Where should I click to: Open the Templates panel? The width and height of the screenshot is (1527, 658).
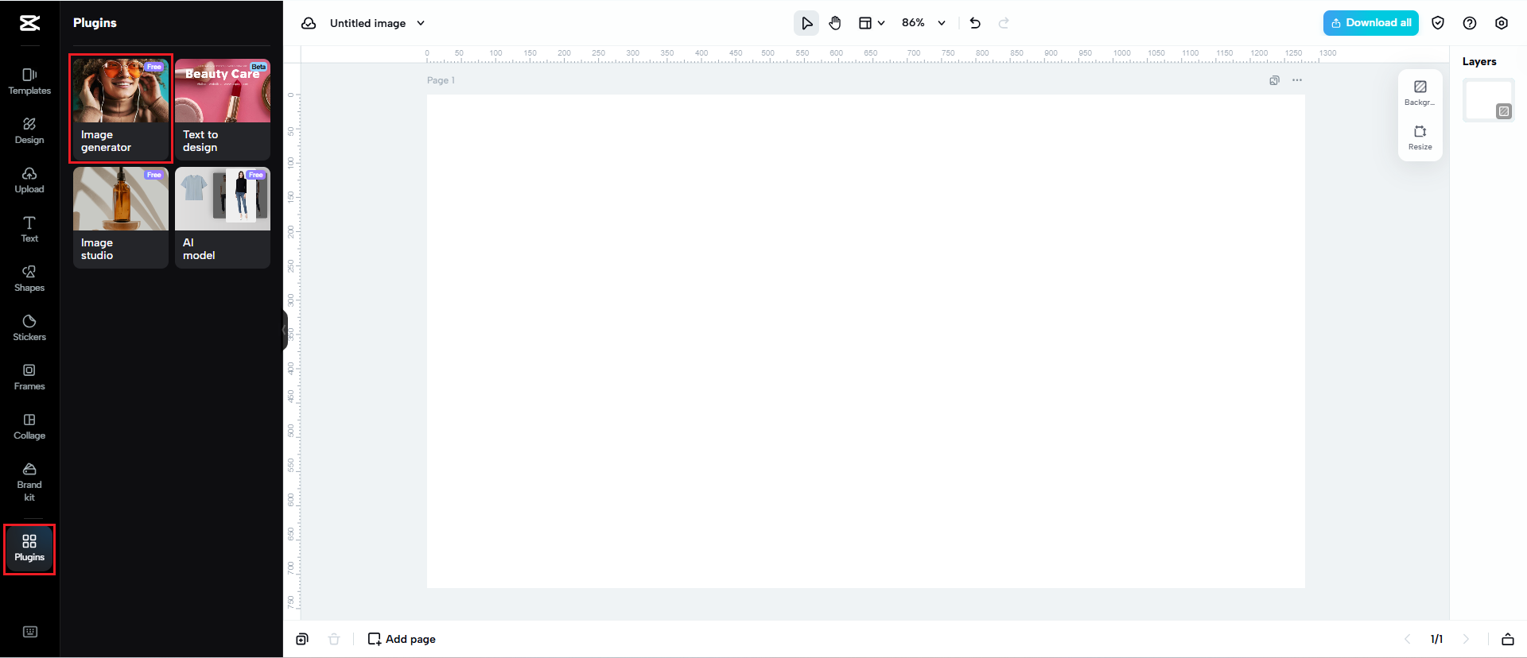[29, 81]
